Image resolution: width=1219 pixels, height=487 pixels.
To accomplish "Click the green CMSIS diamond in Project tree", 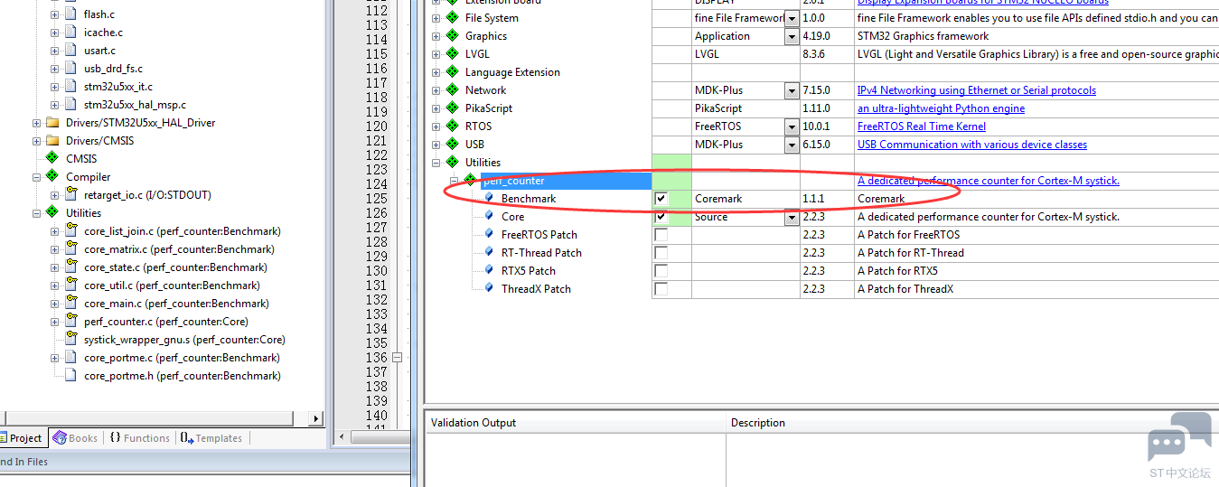I will click(52, 159).
